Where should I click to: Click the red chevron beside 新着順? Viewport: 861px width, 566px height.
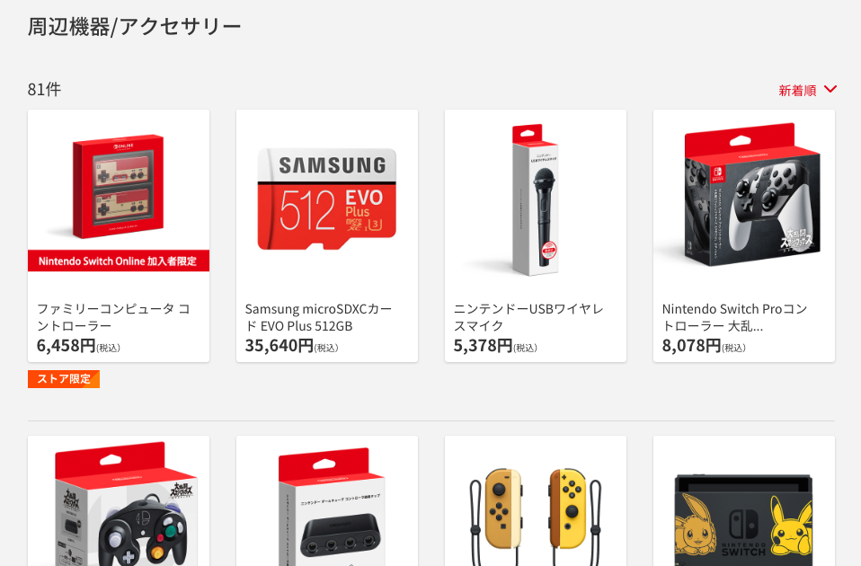tap(830, 89)
